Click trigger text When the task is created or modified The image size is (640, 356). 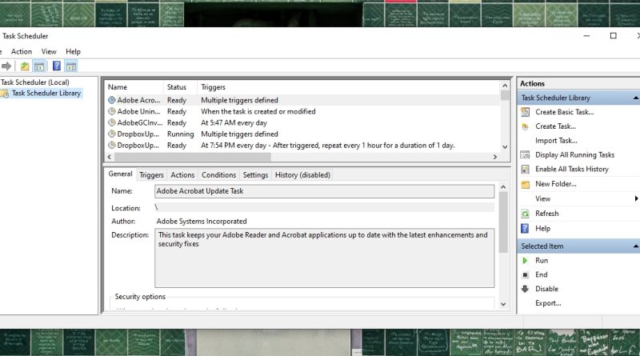(258, 111)
